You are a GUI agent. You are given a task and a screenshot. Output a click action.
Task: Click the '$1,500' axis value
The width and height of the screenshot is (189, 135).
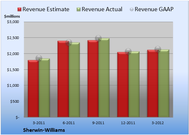click(13, 70)
